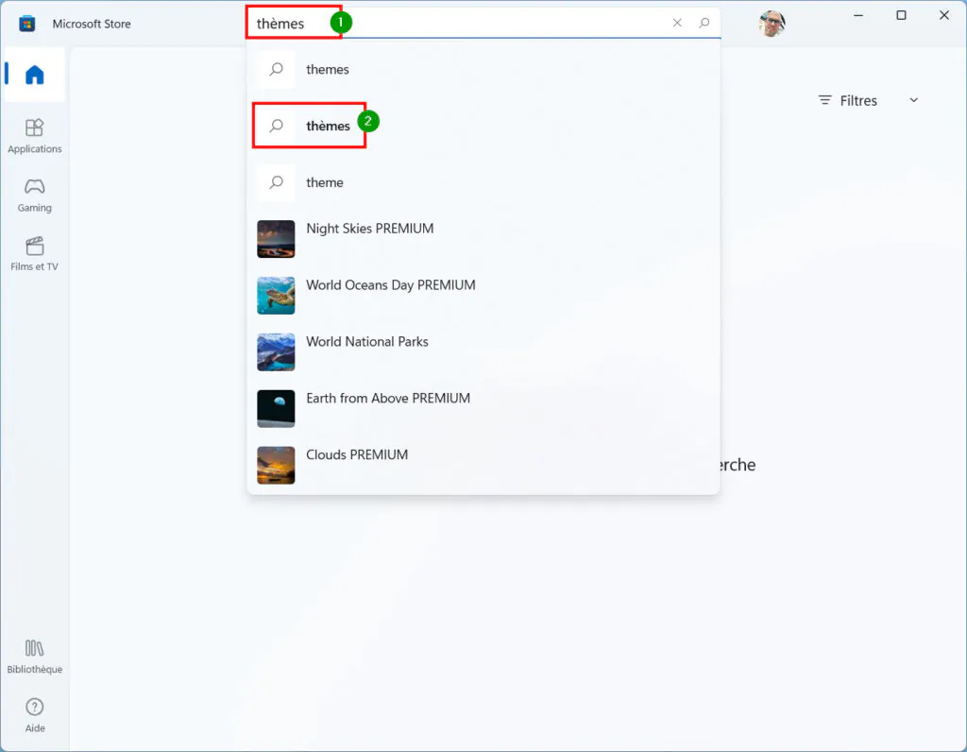Click into the search field containing thèmes

point(483,24)
